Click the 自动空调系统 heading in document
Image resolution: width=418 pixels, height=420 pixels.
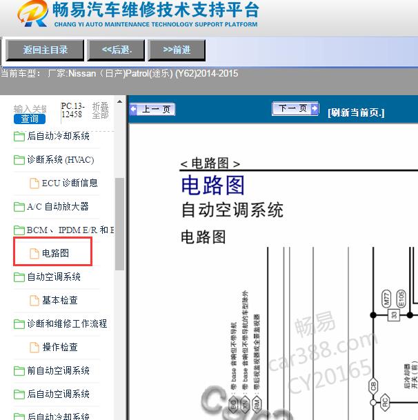click(232, 210)
